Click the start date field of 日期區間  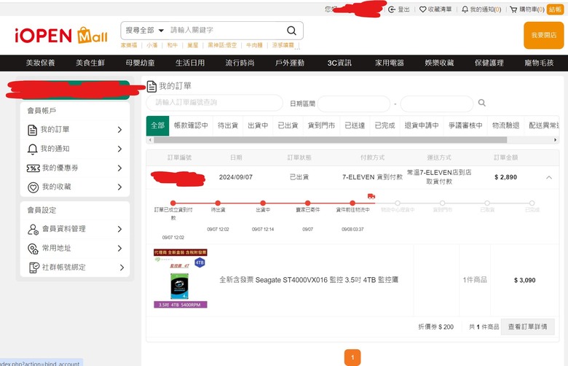tap(354, 104)
